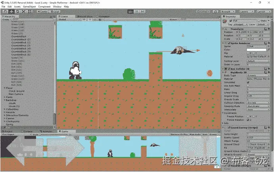274x172 pixels.
Task: Open the Assets menu
Action: coord(17,7)
